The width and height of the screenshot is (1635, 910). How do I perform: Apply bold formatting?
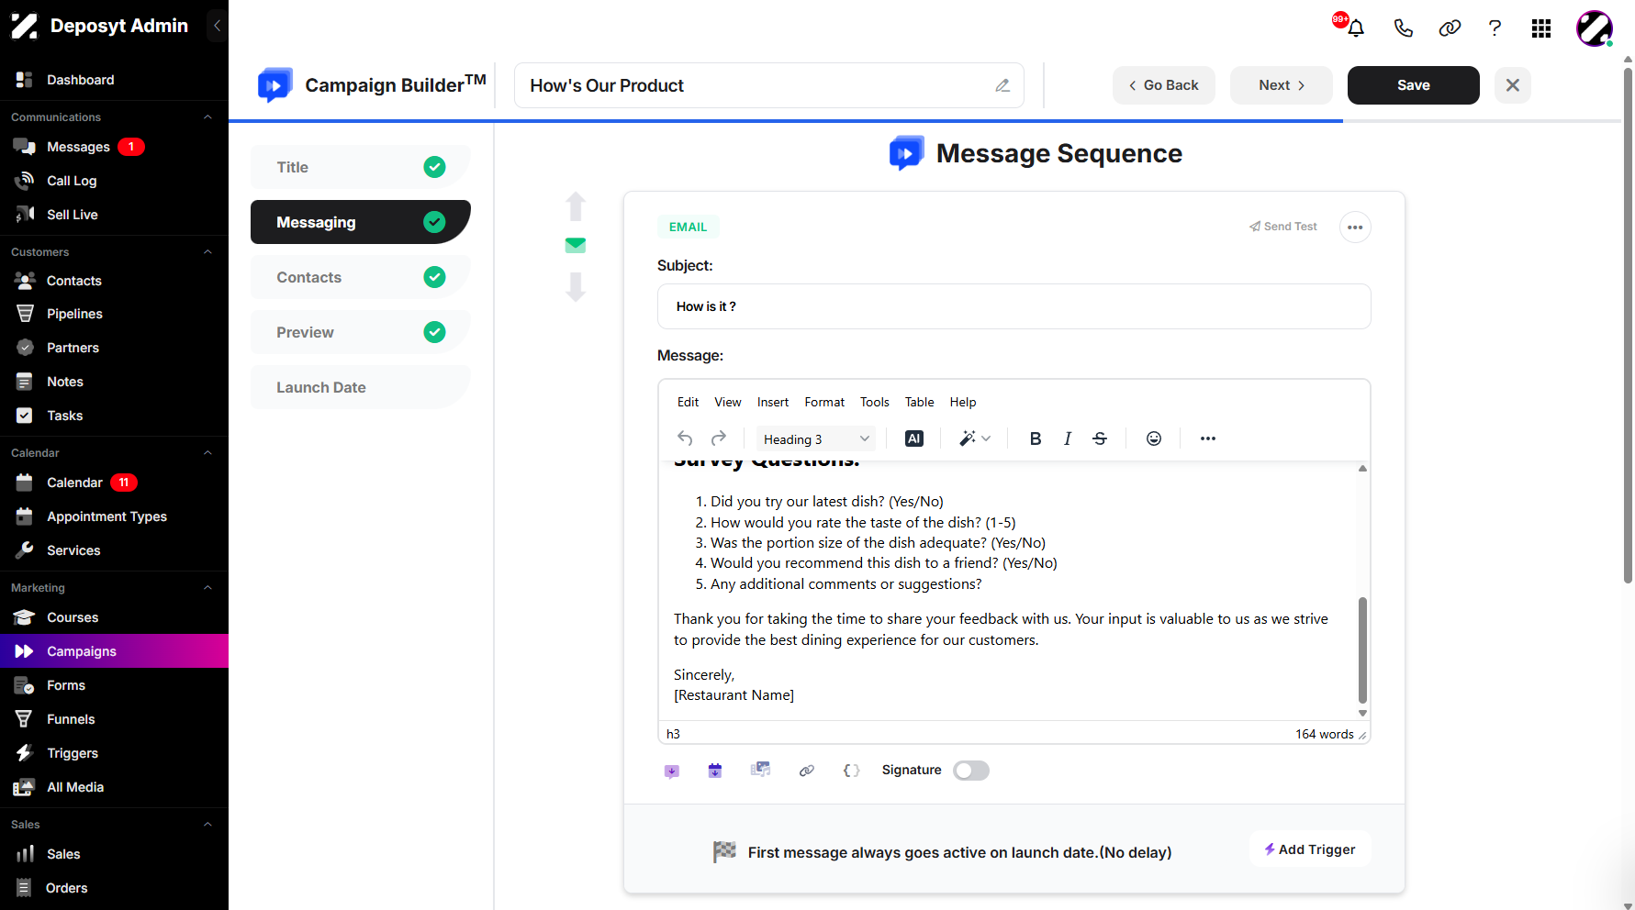point(1036,438)
